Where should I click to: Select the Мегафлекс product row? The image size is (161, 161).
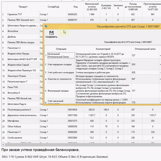coord(13,121)
